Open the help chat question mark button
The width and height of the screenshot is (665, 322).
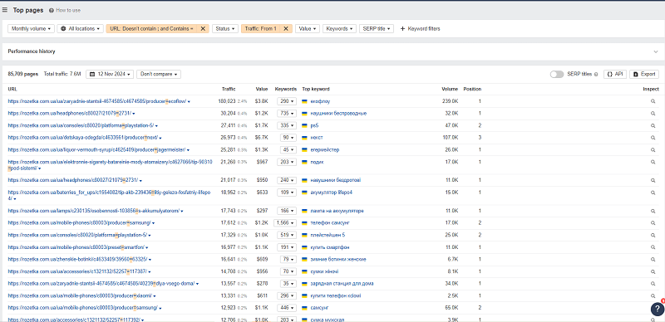(657, 309)
